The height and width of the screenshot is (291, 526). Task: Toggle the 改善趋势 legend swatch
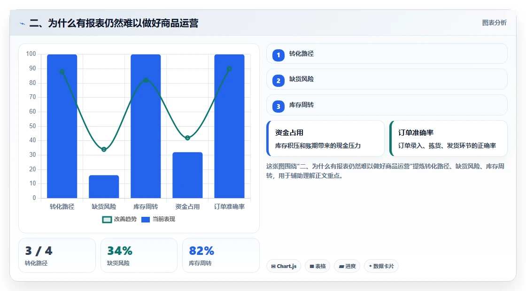(107, 220)
